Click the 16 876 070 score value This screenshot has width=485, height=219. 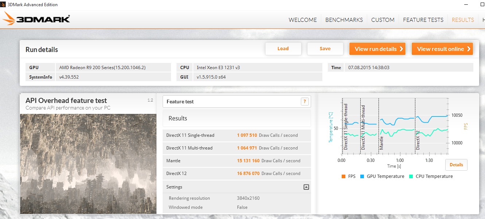click(248, 174)
